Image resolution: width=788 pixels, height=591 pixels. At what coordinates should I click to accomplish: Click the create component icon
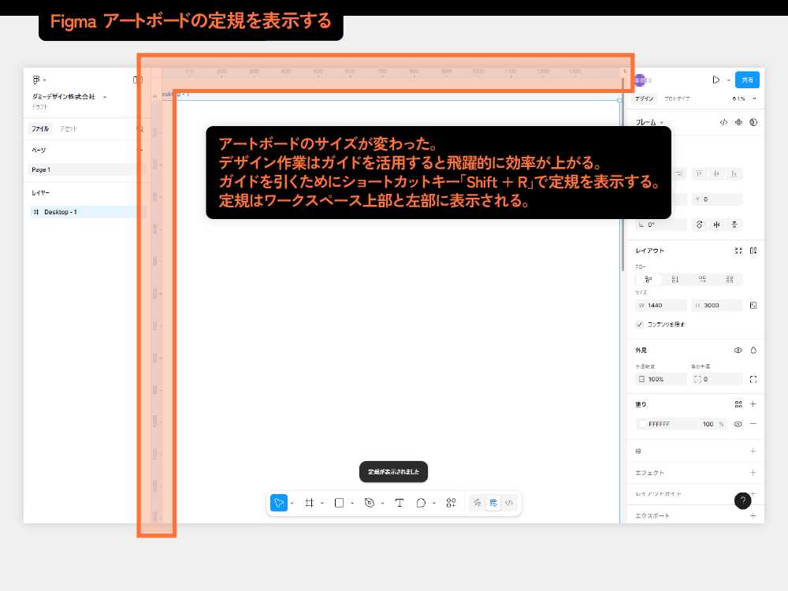(738, 122)
